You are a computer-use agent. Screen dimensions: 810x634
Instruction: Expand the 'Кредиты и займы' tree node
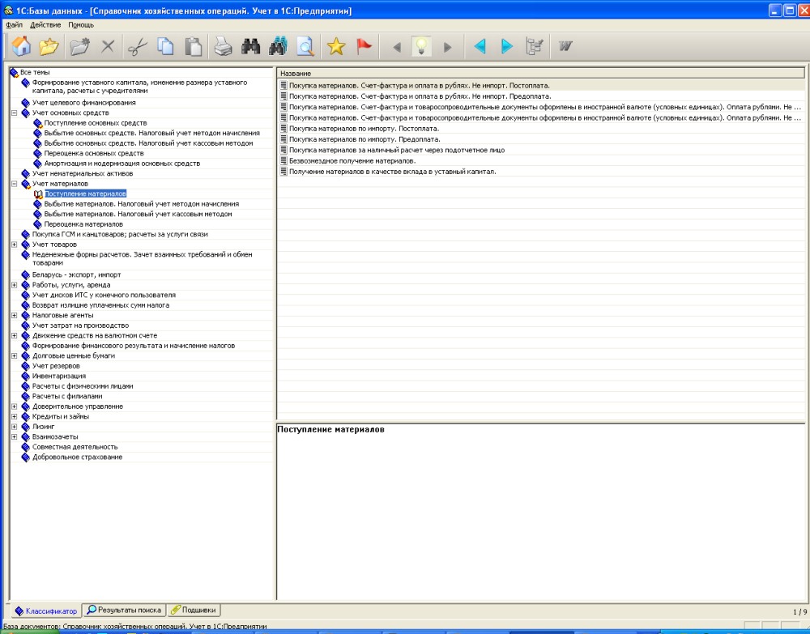[x=14, y=416]
